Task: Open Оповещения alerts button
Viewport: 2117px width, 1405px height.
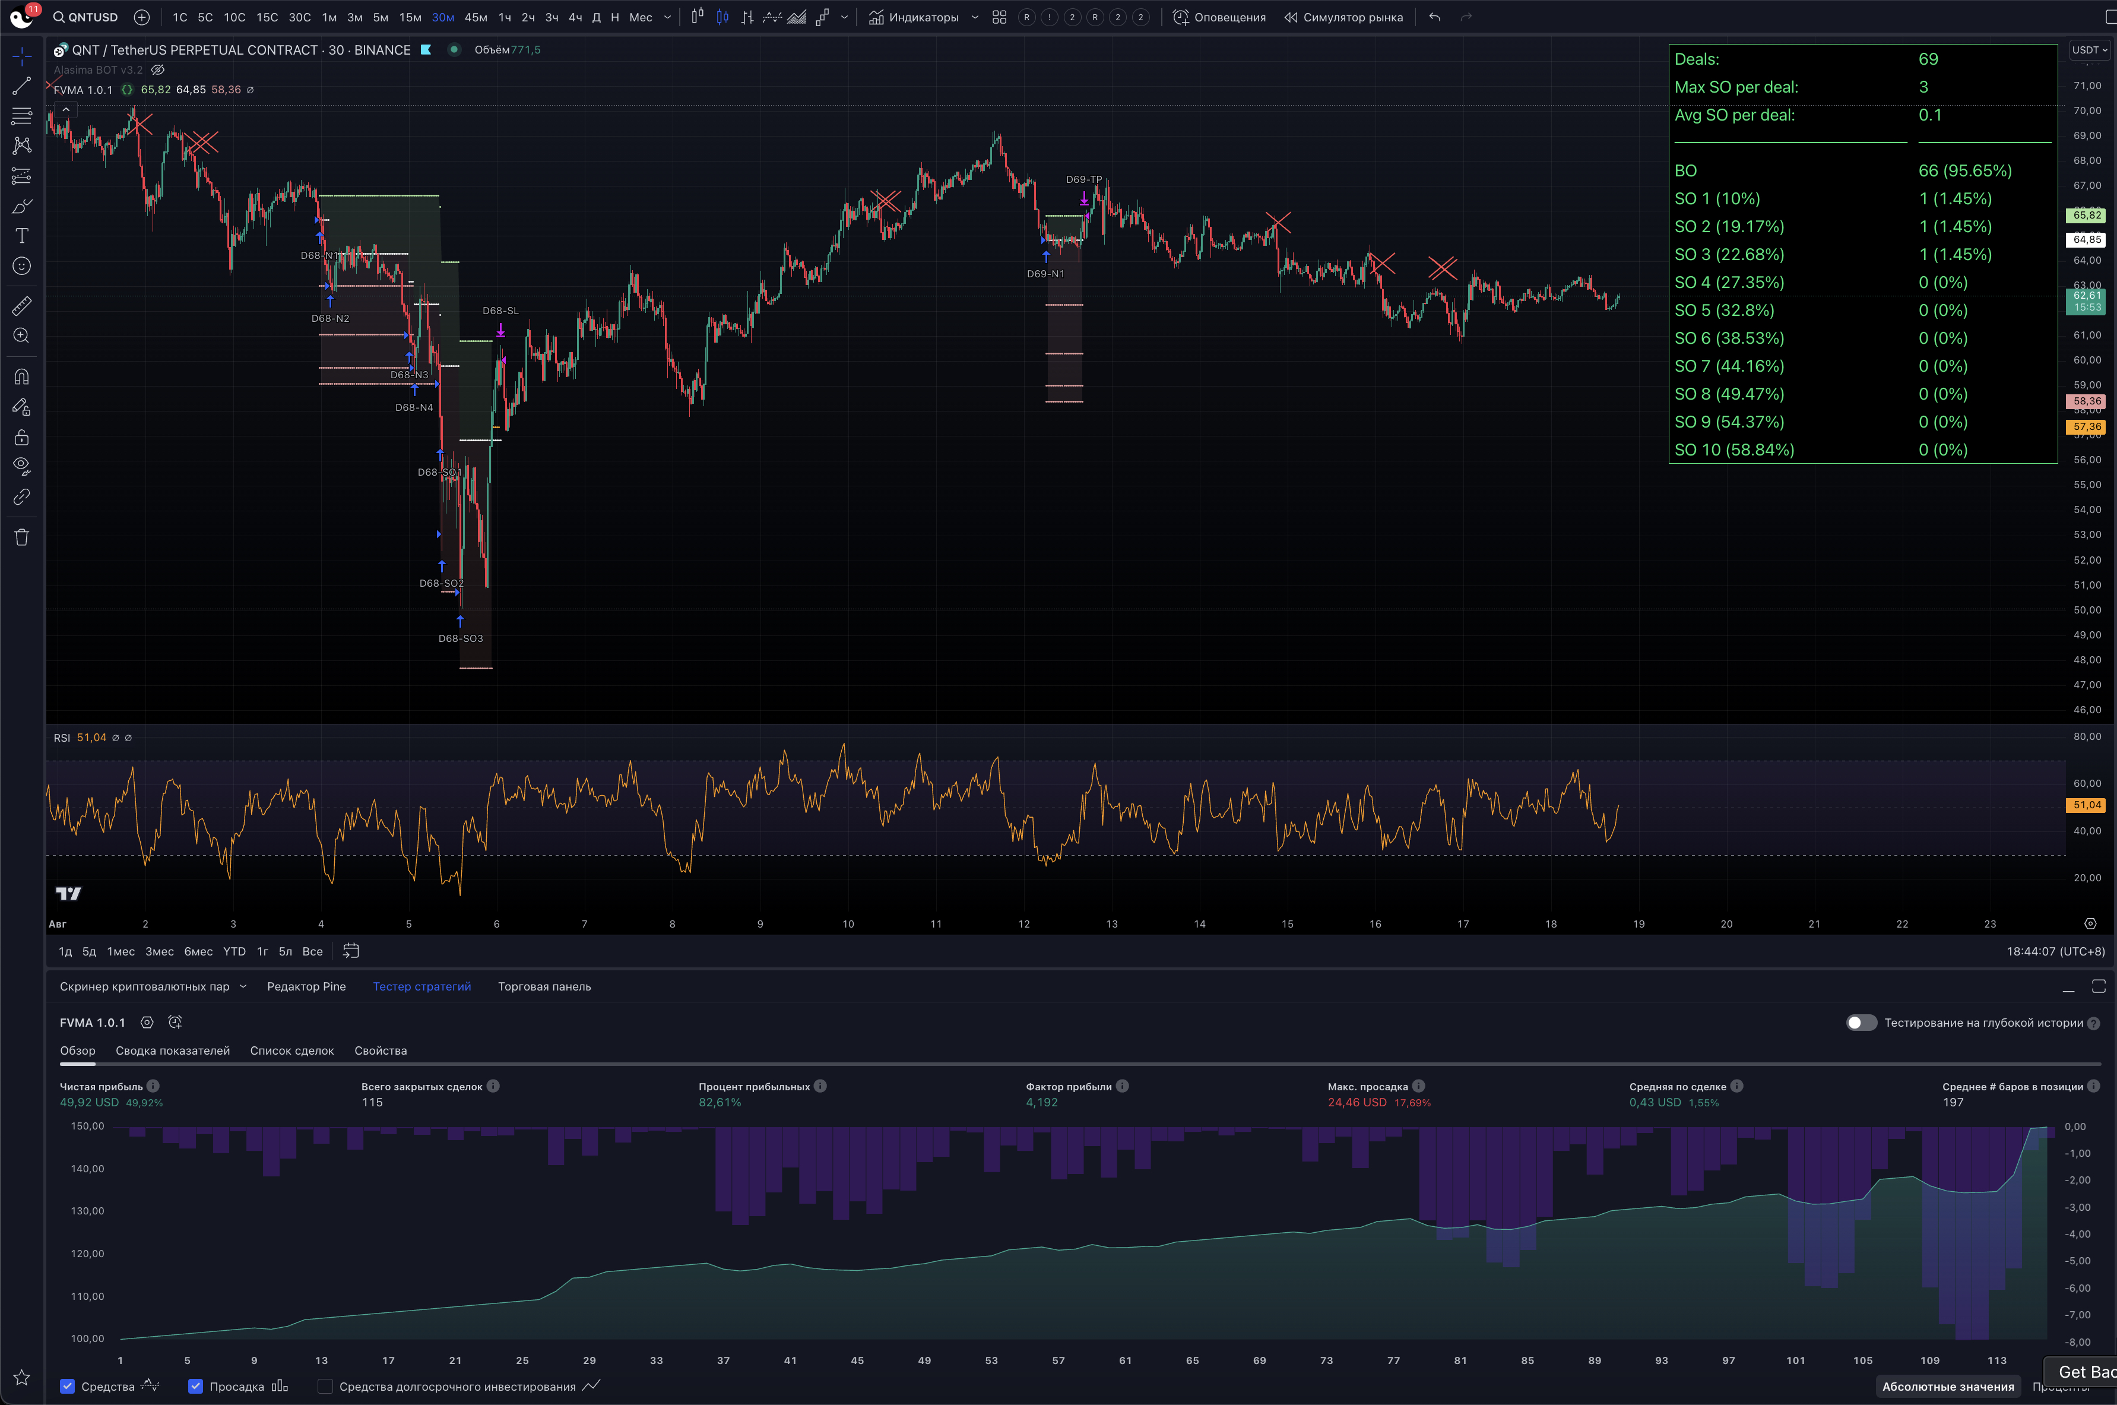Action: (x=1219, y=17)
